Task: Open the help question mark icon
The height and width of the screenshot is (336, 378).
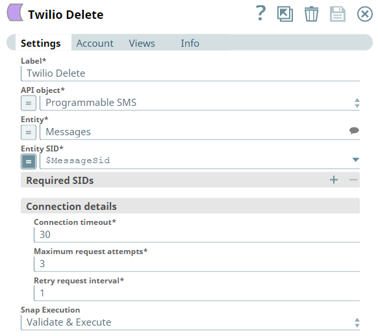Action: click(x=261, y=14)
